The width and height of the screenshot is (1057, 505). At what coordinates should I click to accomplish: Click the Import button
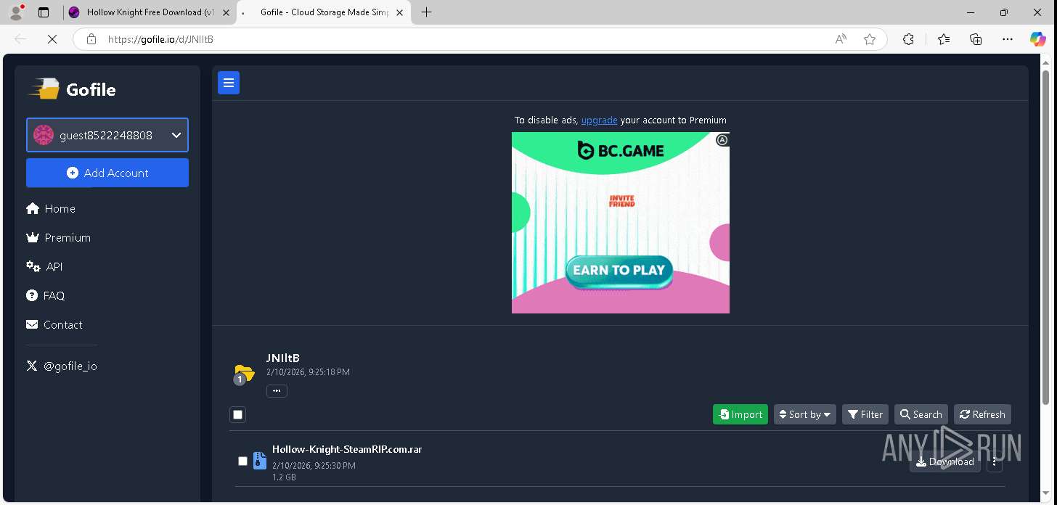[x=740, y=414]
